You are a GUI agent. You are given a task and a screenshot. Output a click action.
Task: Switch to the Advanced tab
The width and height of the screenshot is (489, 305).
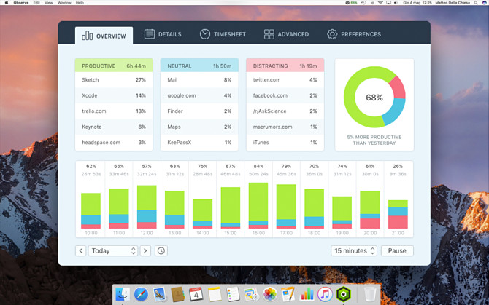[x=286, y=34]
